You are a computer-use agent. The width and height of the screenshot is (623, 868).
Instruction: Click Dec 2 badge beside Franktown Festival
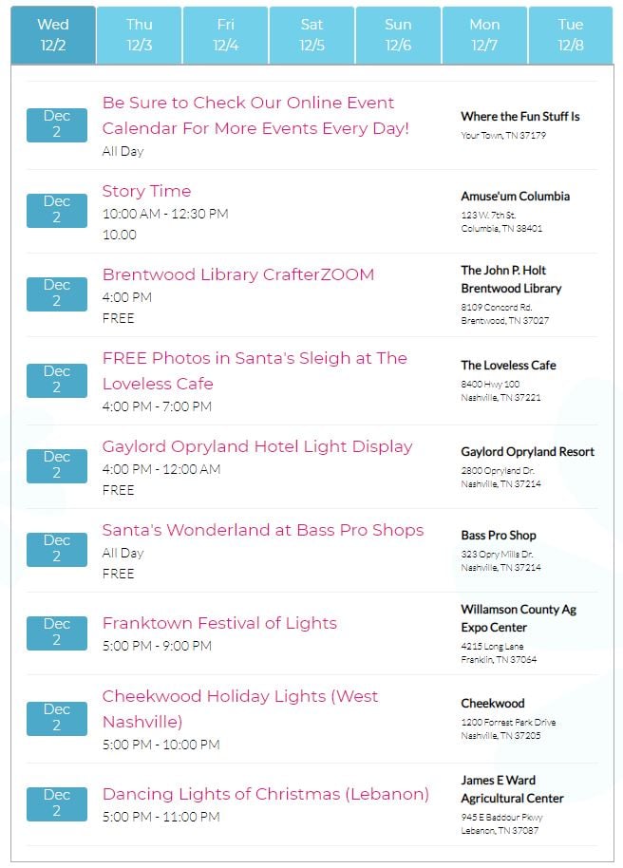click(57, 632)
